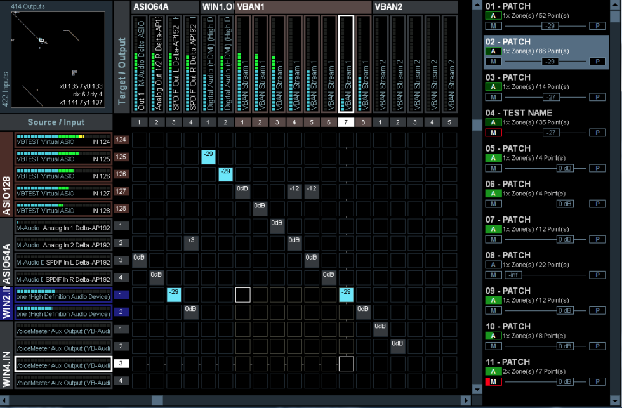This screenshot has width=622, height=408.
Task: Click the +3 cell in Analog In 2 row
Action: pyautogui.click(x=191, y=243)
